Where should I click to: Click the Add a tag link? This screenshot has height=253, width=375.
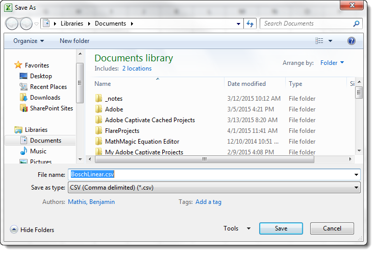tap(208, 202)
